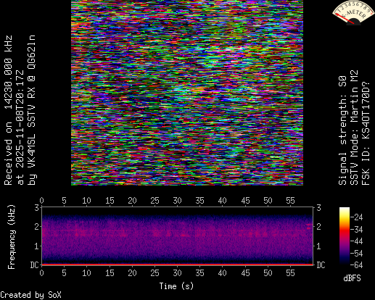Click the "Created by SoX" caption
Screen dimensions: 375x300
pyautogui.click(x=30, y=295)
